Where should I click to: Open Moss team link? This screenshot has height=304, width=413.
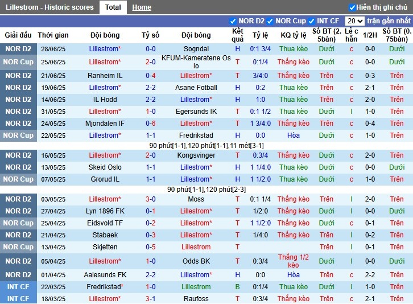pos(196,199)
